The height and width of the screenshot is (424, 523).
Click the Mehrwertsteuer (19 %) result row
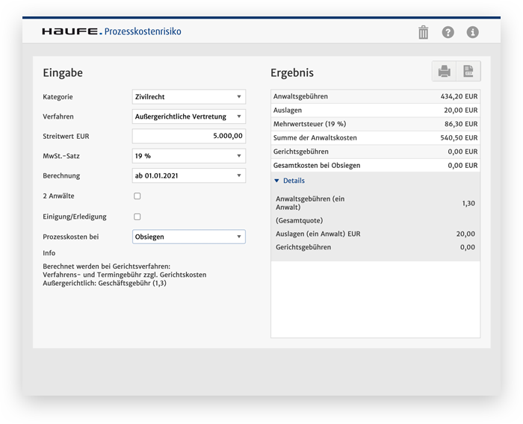(x=376, y=124)
